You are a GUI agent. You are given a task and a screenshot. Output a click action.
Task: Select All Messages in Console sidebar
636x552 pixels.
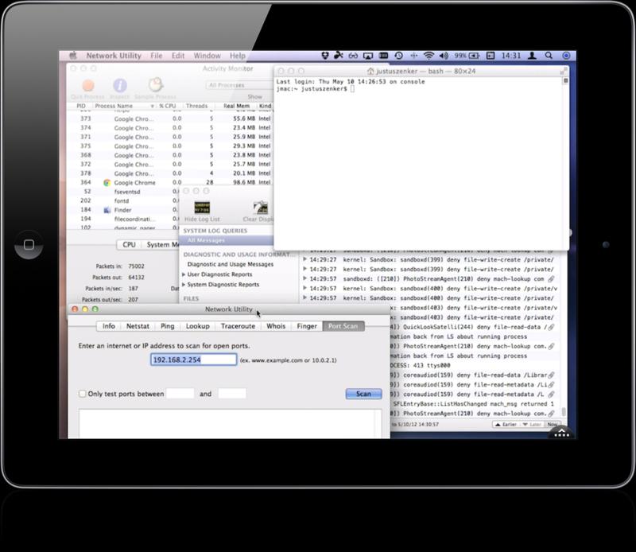pos(226,241)
